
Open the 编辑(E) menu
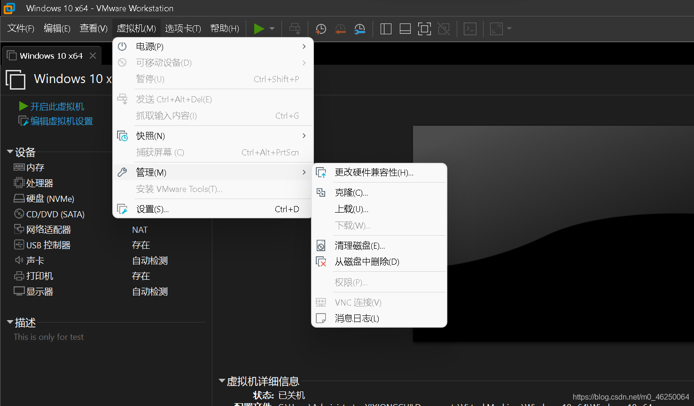(57, 28)
